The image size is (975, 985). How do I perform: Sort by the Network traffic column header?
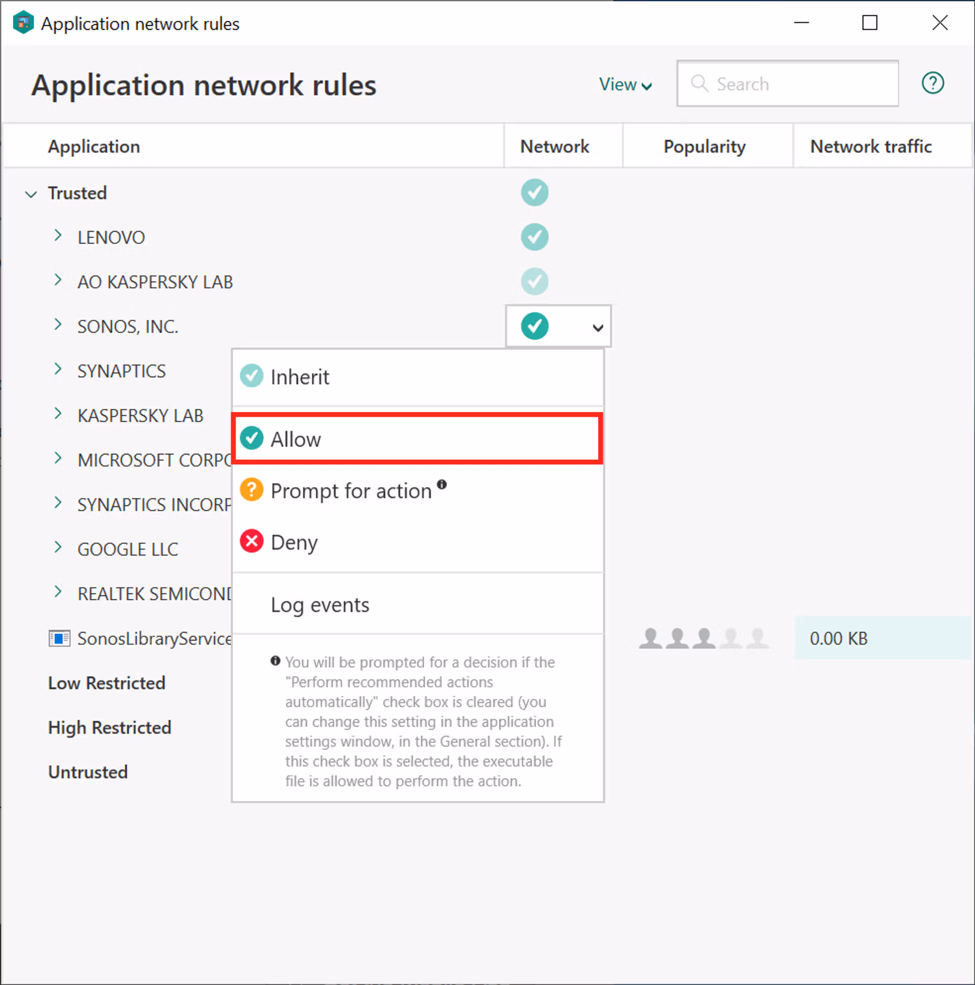[x=870, y=147]
